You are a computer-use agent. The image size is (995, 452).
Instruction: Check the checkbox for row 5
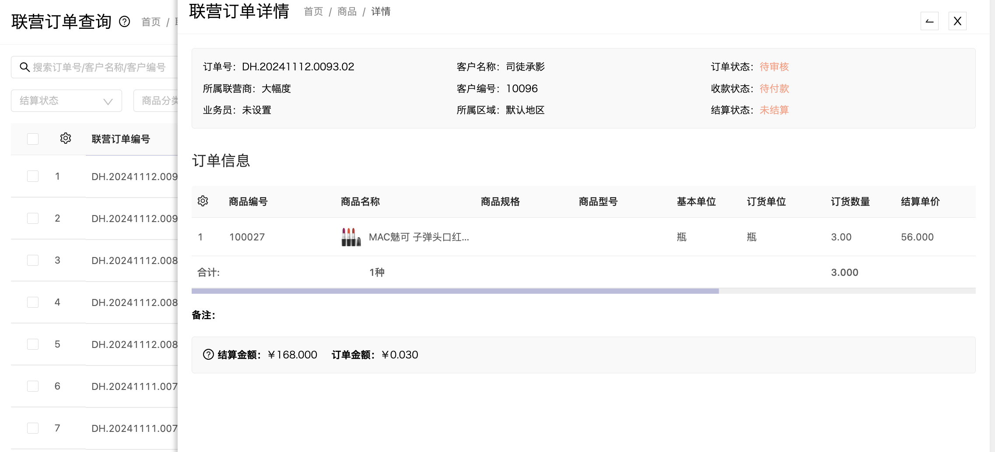33,344
